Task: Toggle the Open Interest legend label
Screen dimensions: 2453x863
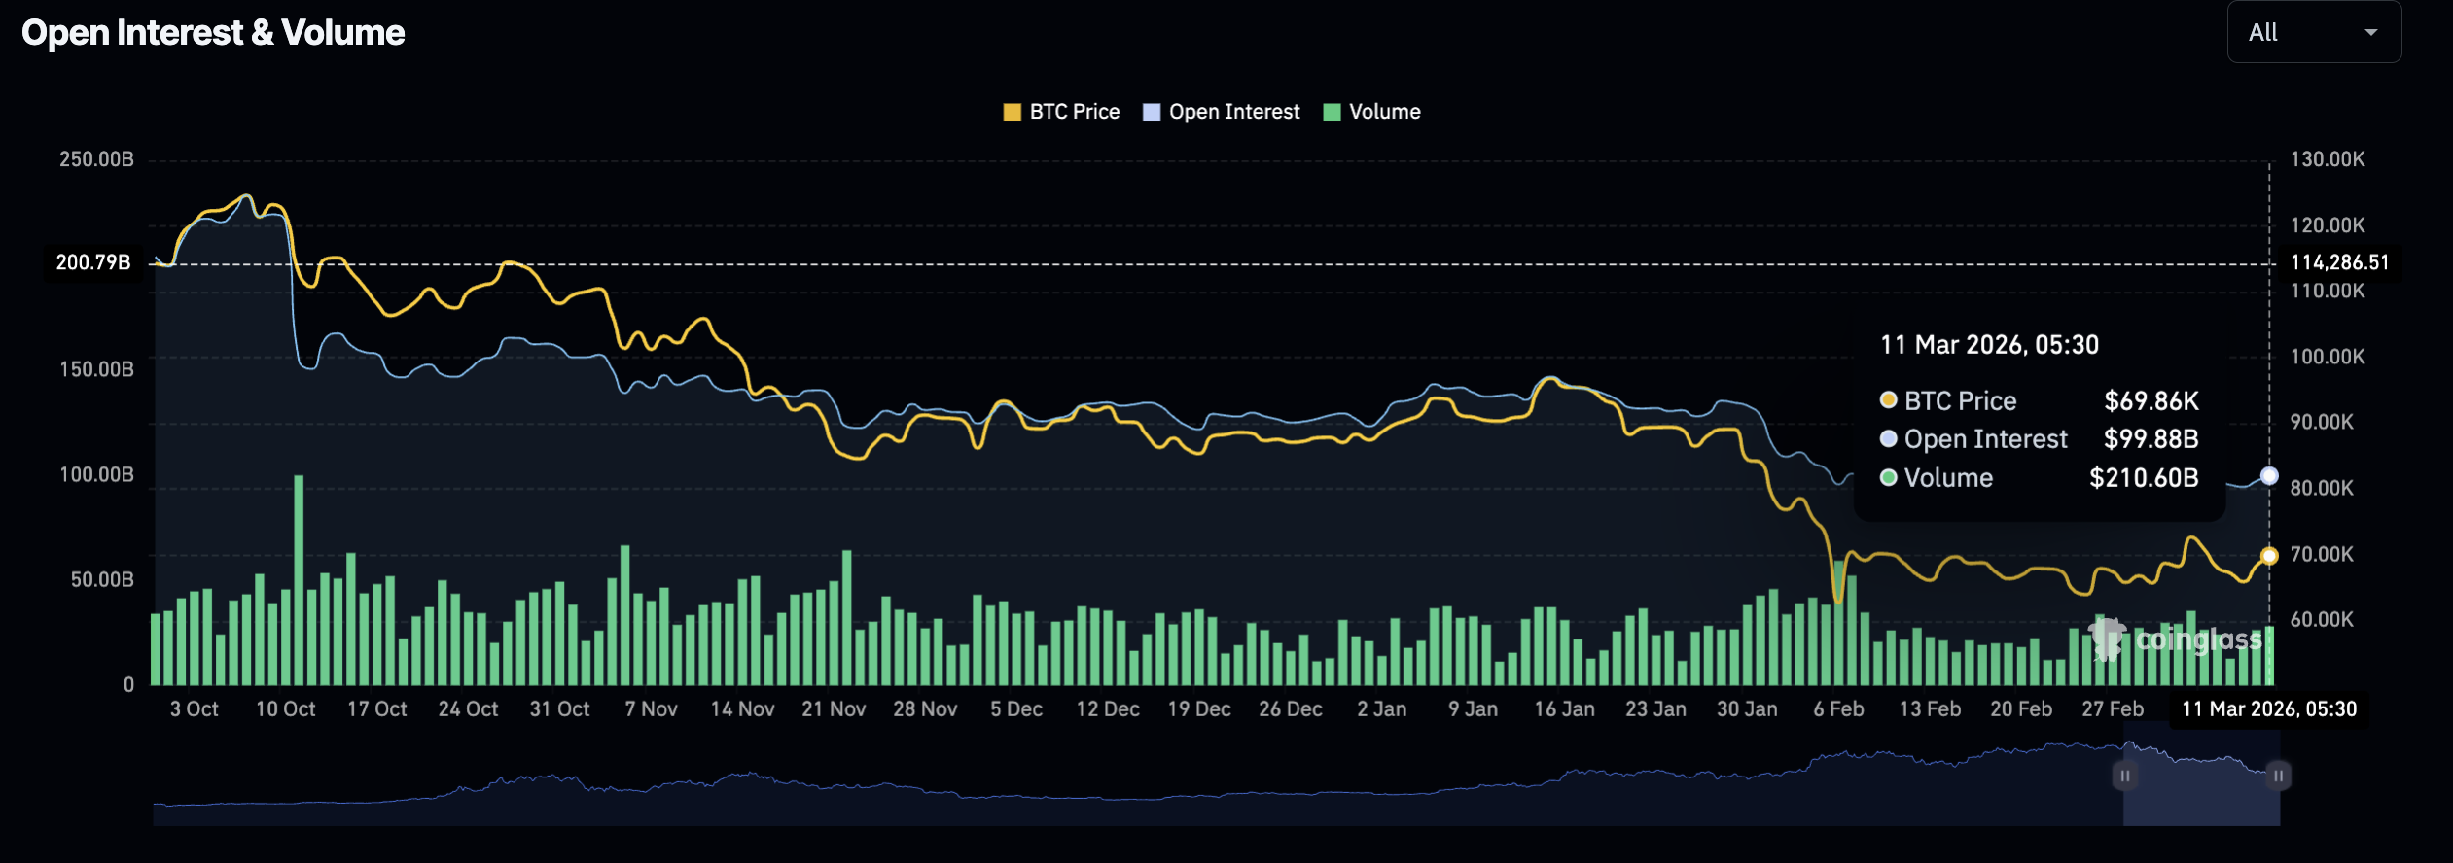Action: point(1233,112)
